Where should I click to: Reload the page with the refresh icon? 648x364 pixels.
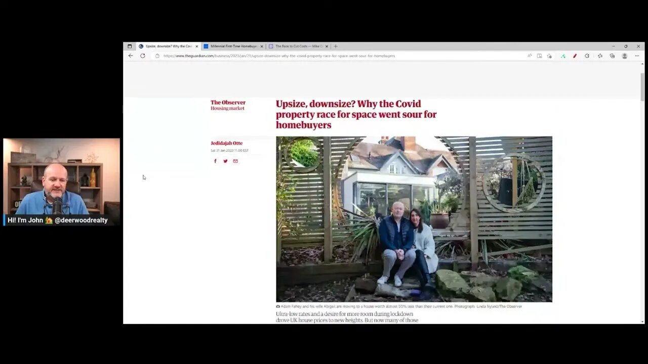click(143, 56)
